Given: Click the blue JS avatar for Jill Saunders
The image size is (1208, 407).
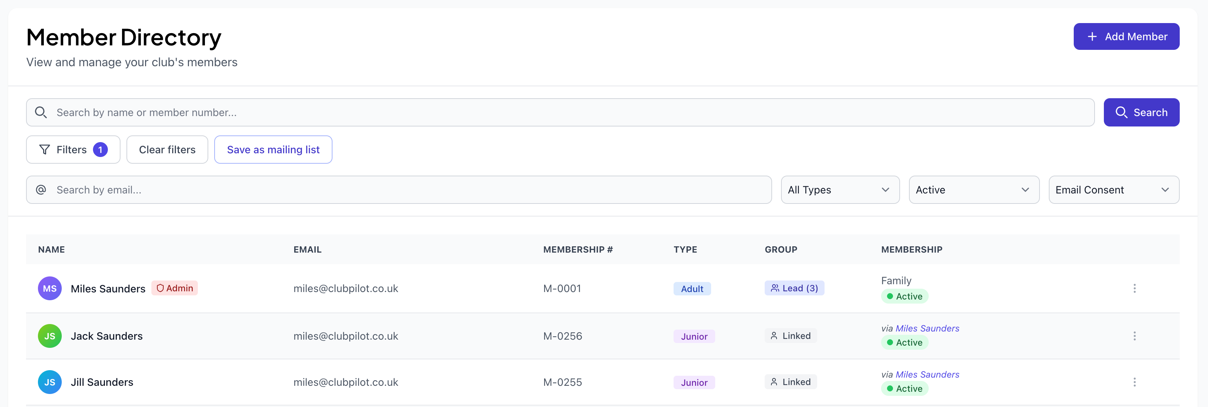Looking at the screenshot, I should click(x=50, y=382).
